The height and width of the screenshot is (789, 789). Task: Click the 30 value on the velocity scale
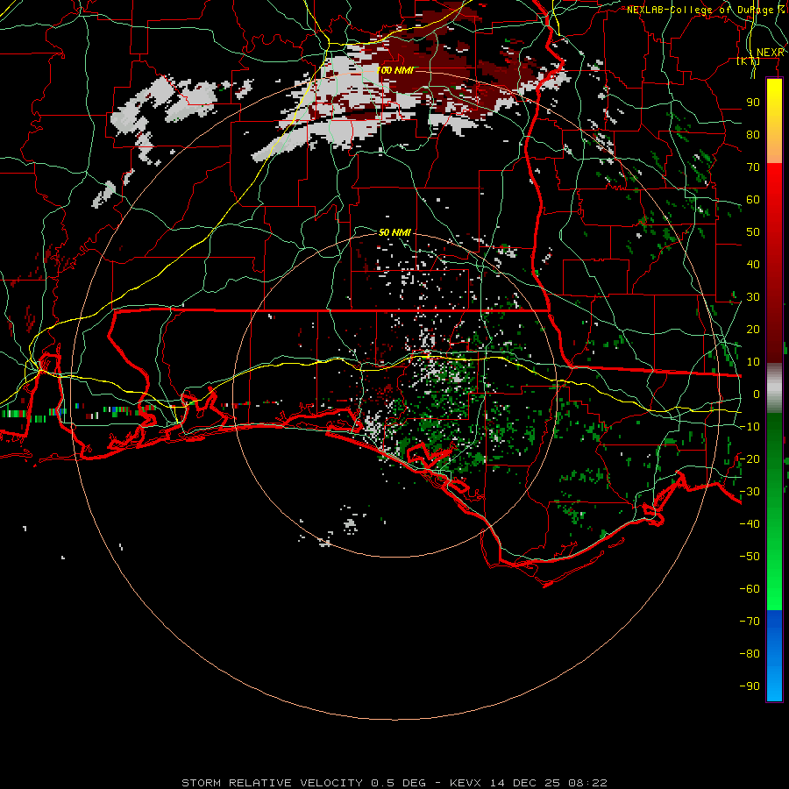click(753, 297)
